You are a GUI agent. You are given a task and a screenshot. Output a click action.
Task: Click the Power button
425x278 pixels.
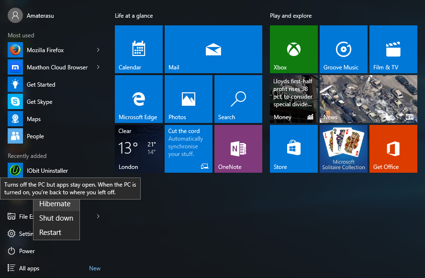pyautogui.click(x=21, y=251)
